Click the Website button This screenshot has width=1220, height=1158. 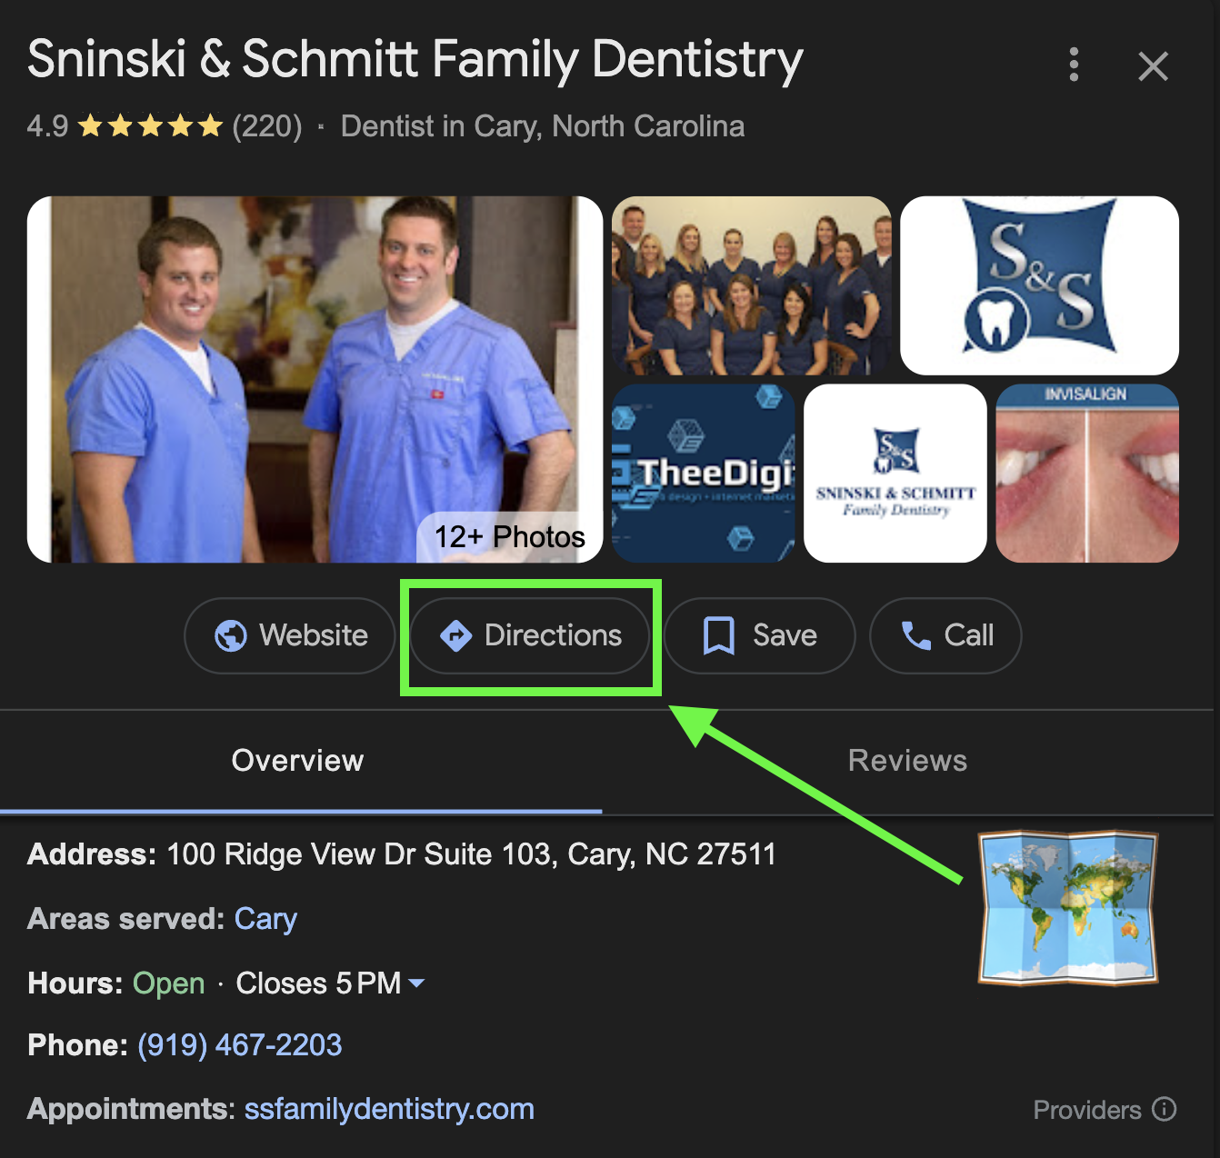290,635
